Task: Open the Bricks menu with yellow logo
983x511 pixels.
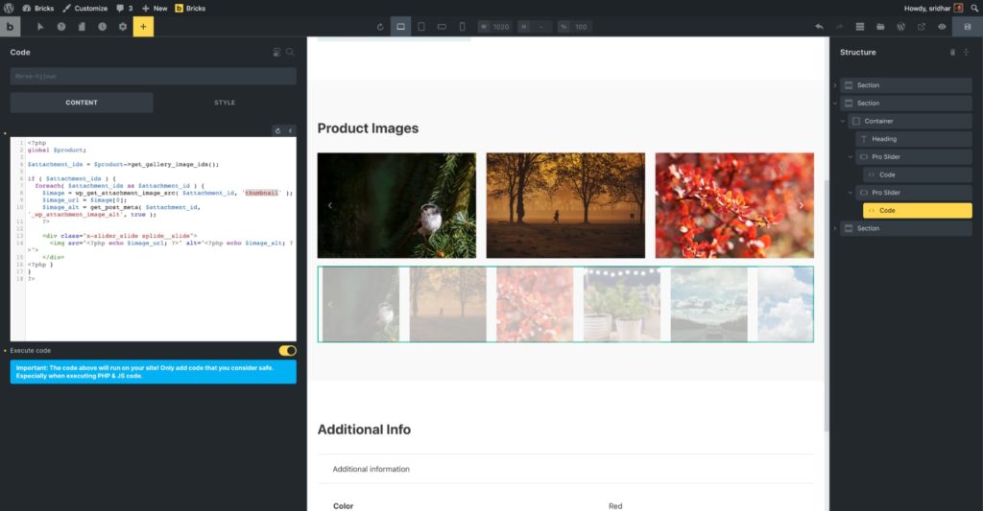Action: pyautogui.click(x=190, y=8)
